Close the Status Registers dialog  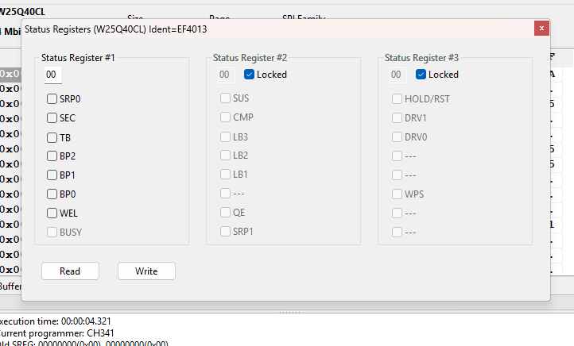point(541,28)
